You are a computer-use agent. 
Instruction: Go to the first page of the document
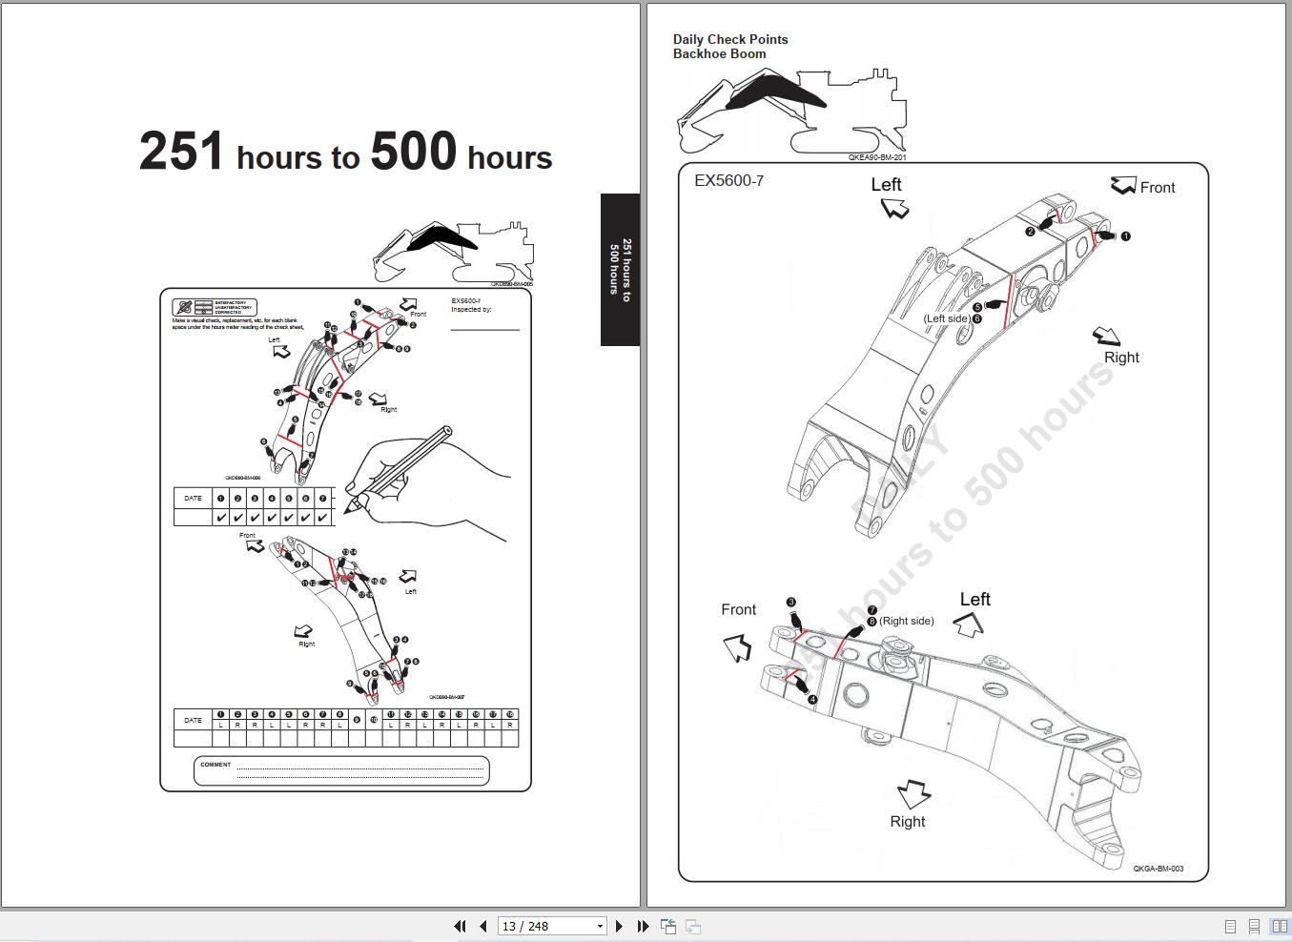[459, 925]
